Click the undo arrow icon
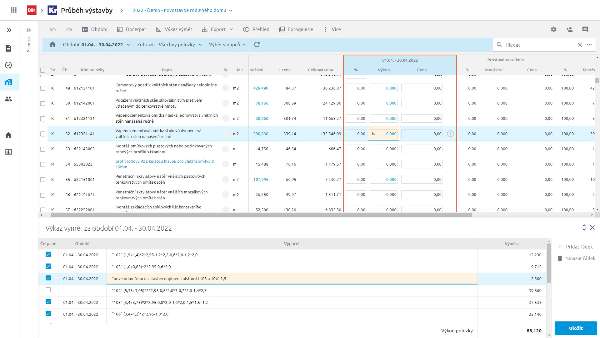Screen dimensions: 600x338 click(53, 29)
